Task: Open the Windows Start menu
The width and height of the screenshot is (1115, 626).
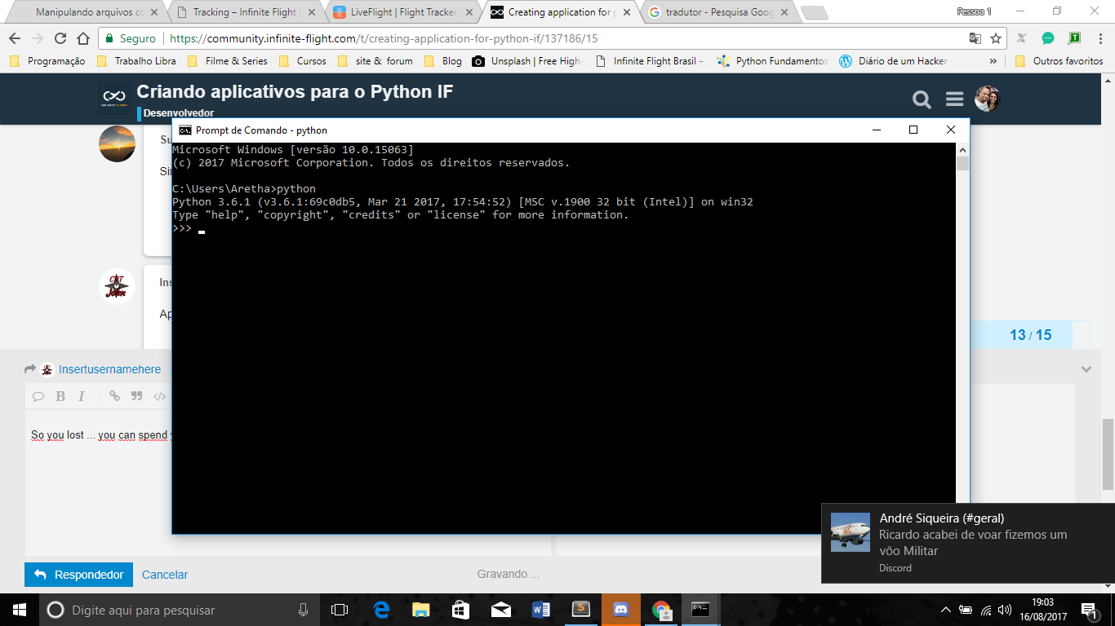Action: (x=20, y=610)
